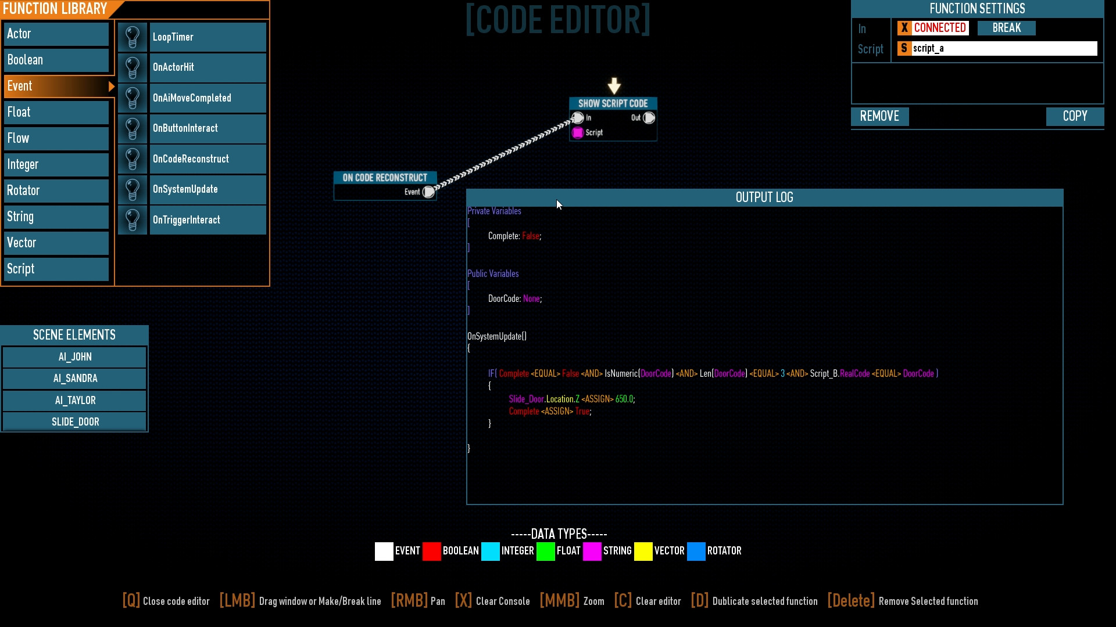Click the script_a input field
The image size is (1116, 627).
point(1003,48)
